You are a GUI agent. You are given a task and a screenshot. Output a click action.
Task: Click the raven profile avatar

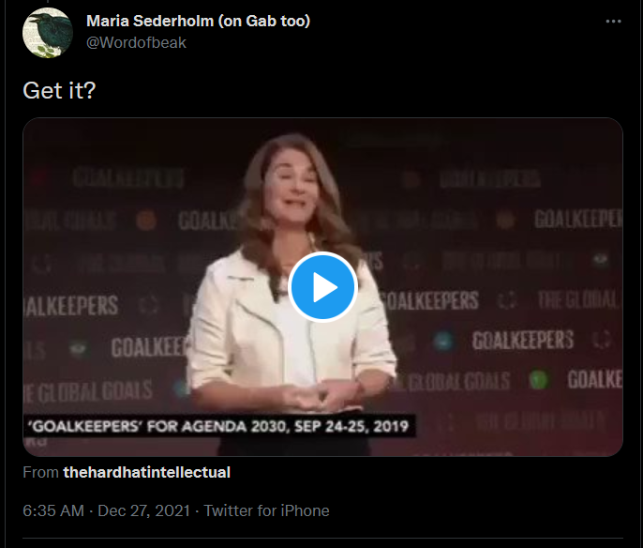tap(48, 33)
